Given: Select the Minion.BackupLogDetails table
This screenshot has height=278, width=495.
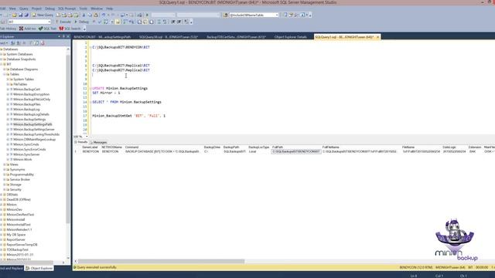Looking at the screenshot, I should coord(31,114).
